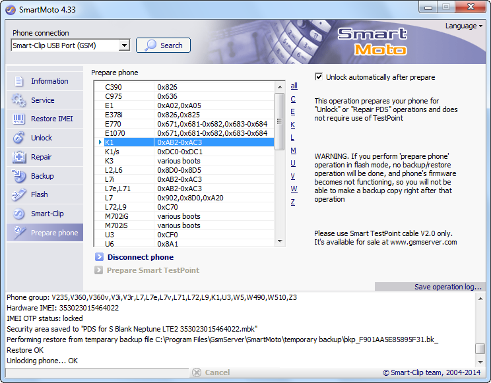
Task: Click the Backup disc icon
Action: point(18,176)
